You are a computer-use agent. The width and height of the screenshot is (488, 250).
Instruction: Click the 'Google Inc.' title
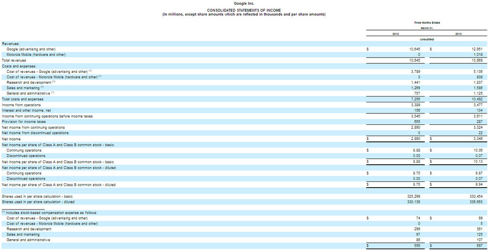[x=244, y=4]
